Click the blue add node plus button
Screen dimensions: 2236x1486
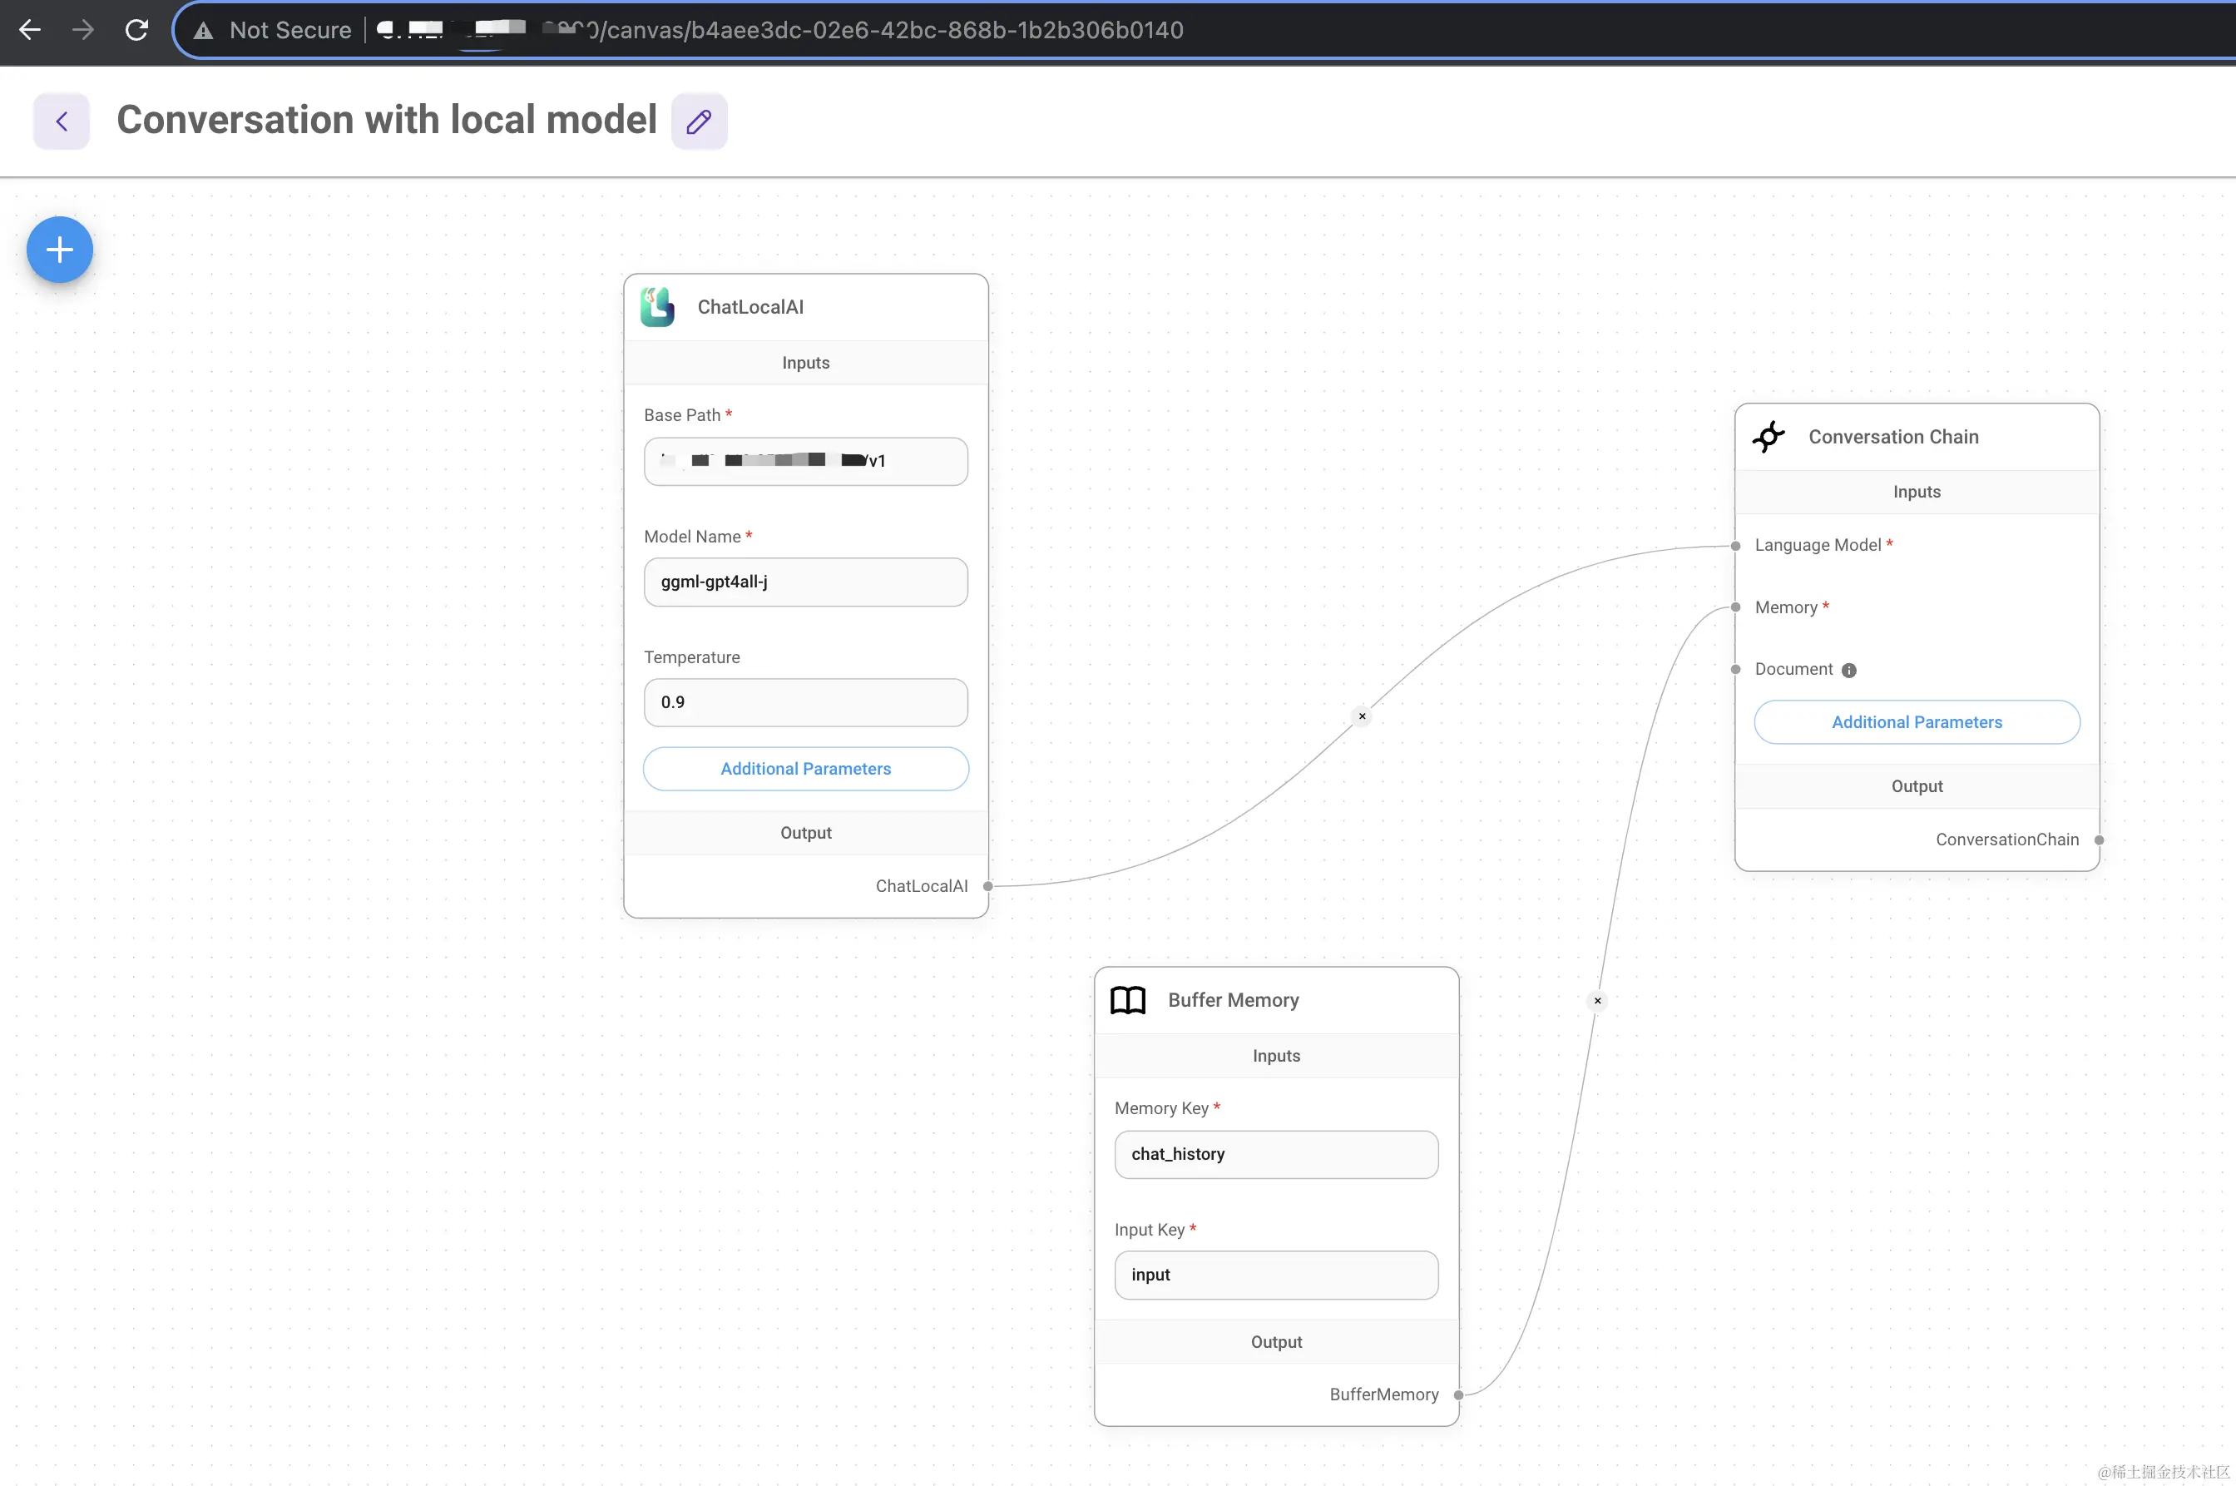60,250
